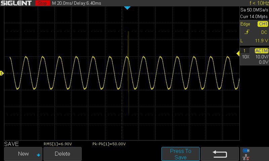Click the yellow trigger level arrow marker
Screen dimensions: 269x161
pyautogui.click(x=238, y=54)
